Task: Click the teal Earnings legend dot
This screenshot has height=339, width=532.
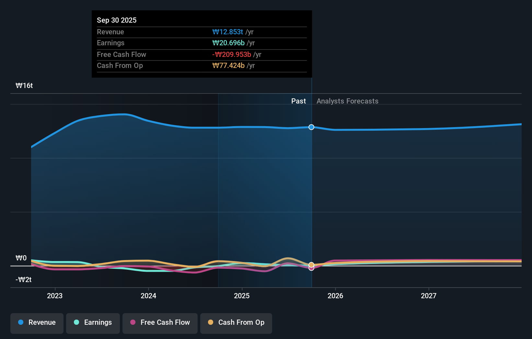Action: pos(76,323)
